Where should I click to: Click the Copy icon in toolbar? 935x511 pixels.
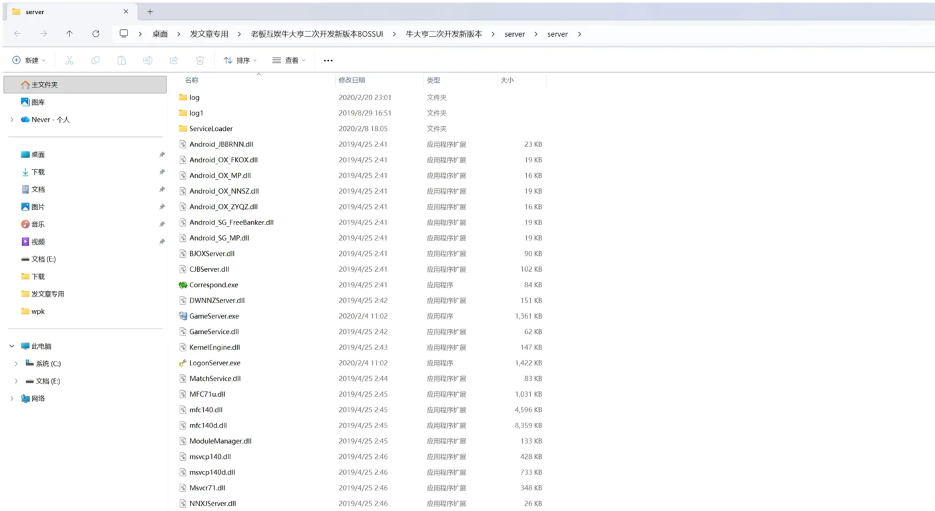pyautogui.click(x=96, y=60)
